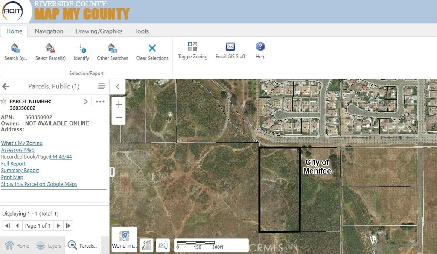Zoom in on the map
437x254 pixels.
pos(119,104)
